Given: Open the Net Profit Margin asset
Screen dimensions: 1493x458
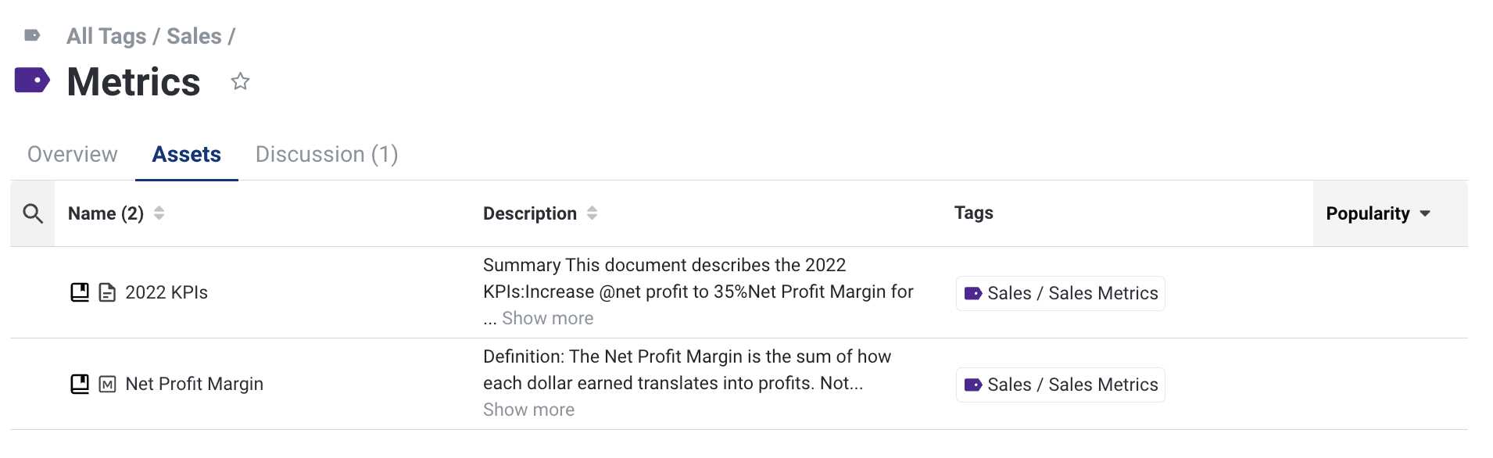Looking at the screenshot, I should tap(194, 384).
